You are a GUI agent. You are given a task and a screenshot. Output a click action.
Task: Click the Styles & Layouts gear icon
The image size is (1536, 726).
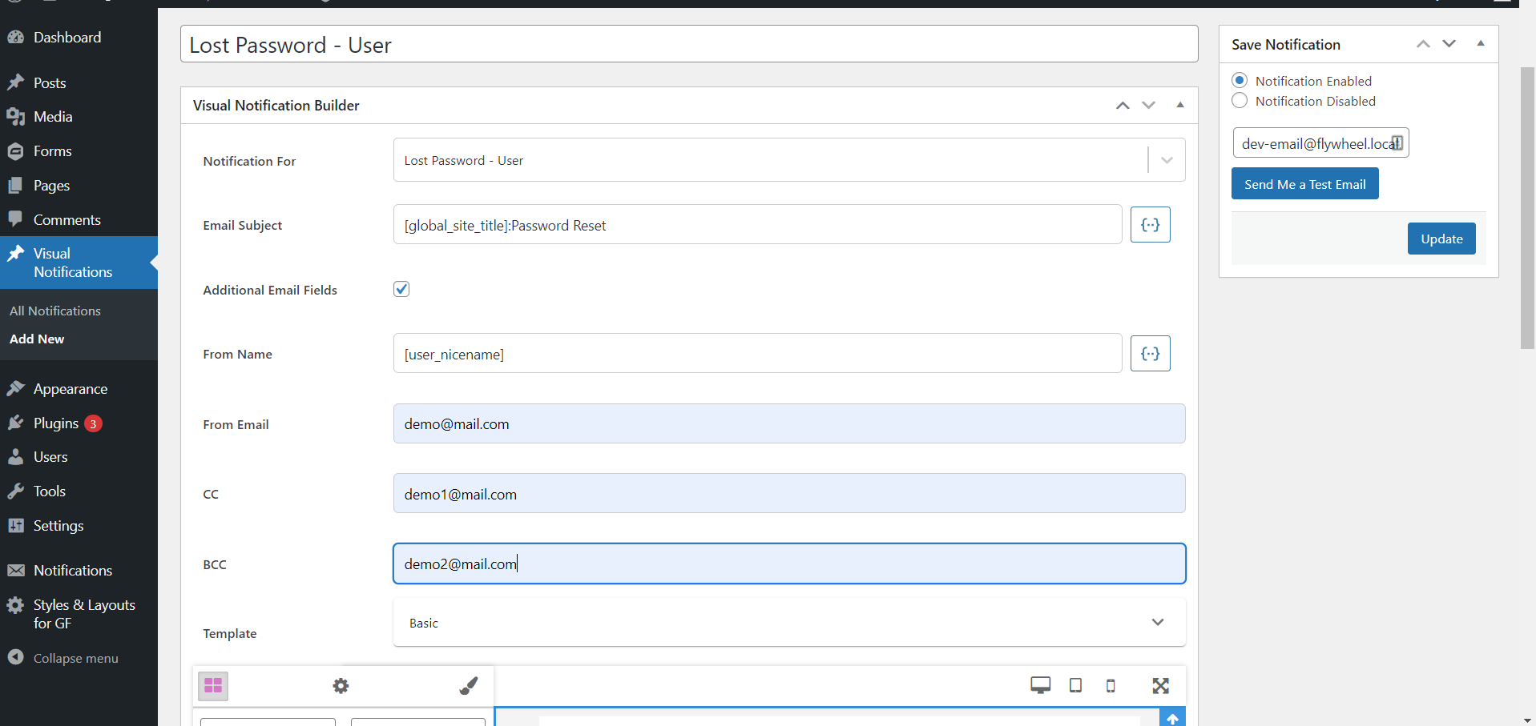click(x=15, y=605)
